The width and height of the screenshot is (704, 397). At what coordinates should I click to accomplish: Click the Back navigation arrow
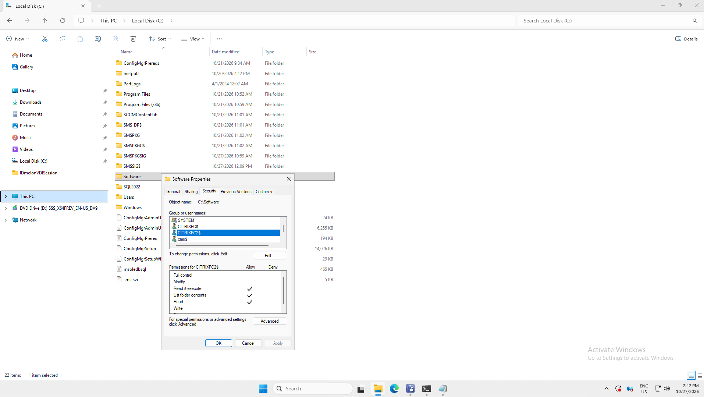pyautogui.click(x=10, y=21)
